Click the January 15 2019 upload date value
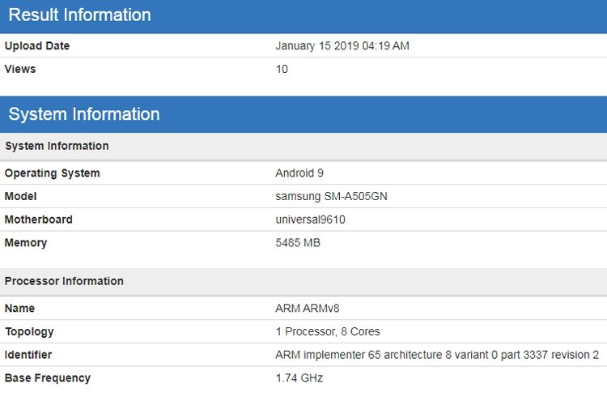Viewport: 607px width, 401px height. [342, 45]
